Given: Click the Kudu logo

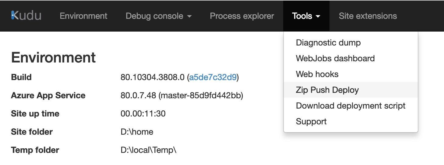Looking at the screenshot, I should (x=26, y=16).
